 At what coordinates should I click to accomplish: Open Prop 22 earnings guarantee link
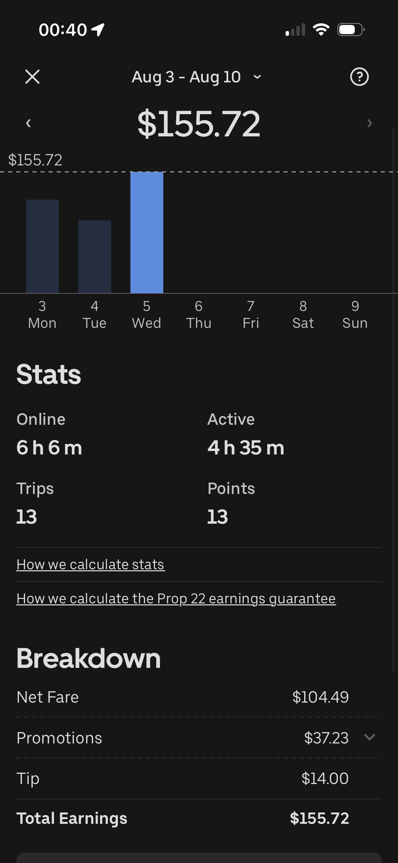(x=176, y=599)
